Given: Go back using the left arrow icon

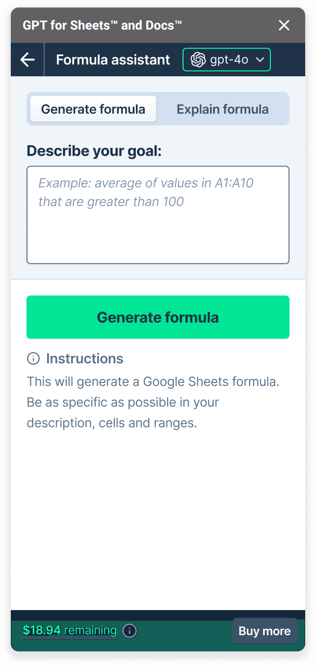Looking at the screenshot, I should (27, 60).
